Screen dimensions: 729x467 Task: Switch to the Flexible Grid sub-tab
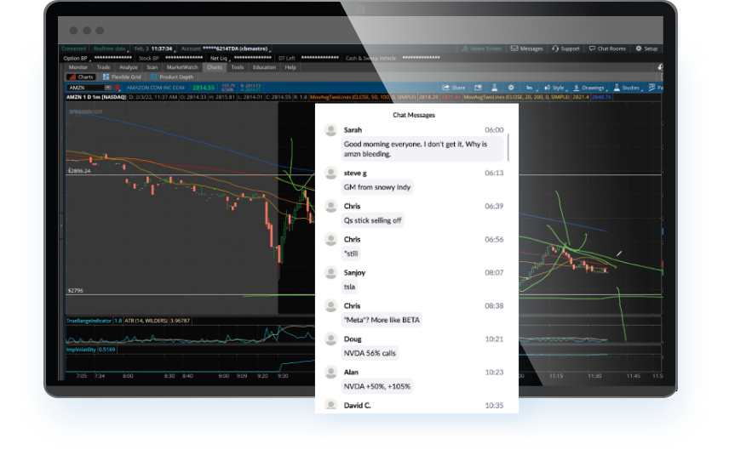122,77
